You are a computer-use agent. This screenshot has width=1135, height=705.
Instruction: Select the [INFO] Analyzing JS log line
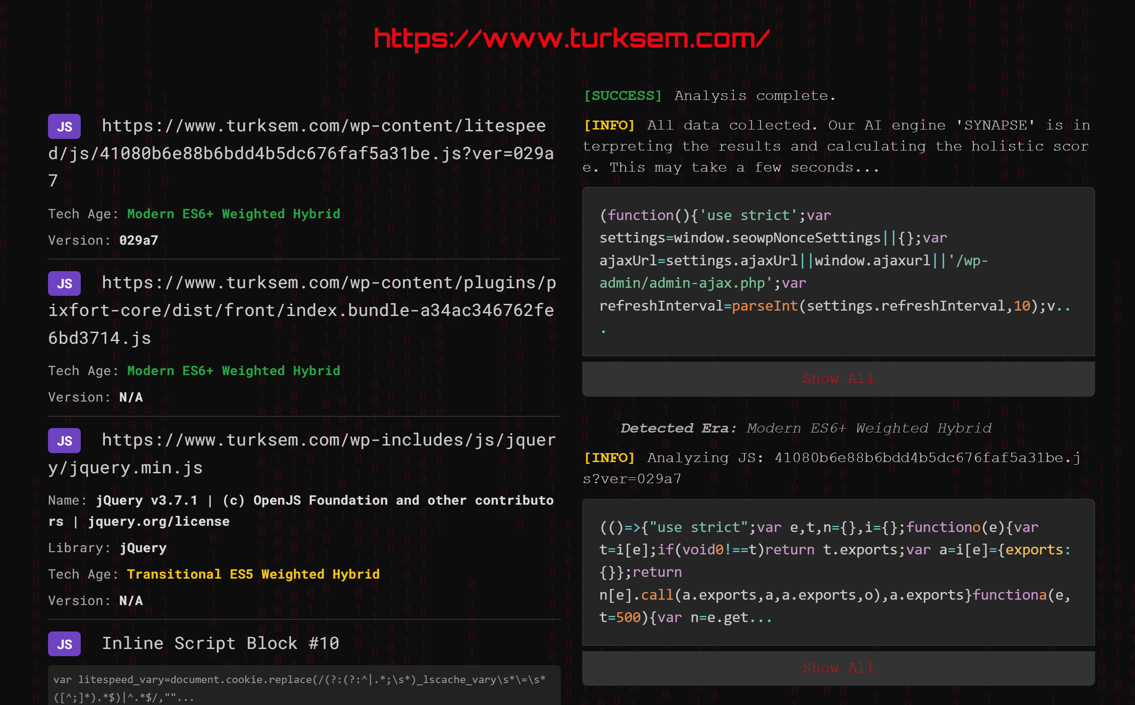(833, 468)
